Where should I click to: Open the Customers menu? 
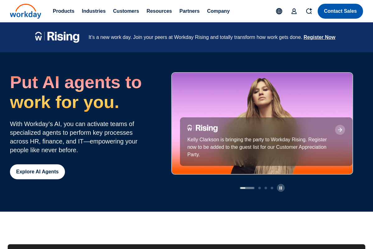click(x=126, y=11)
